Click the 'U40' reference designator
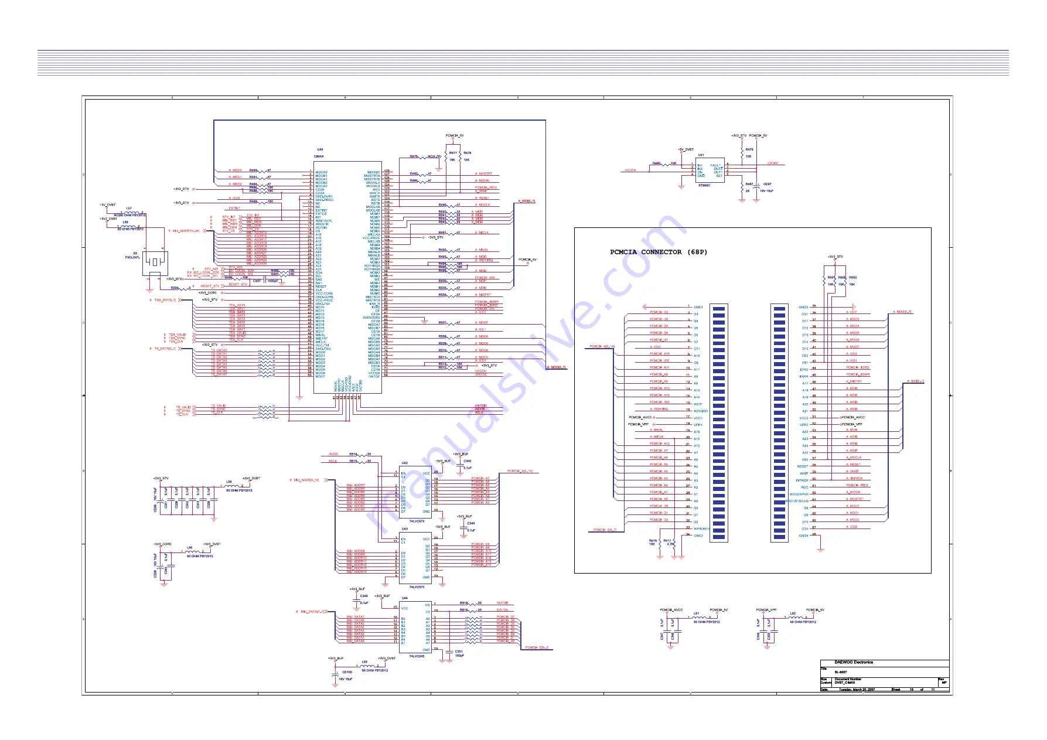Image resolution: width=1047 pixels, height=740 pixels. [320, 149]
